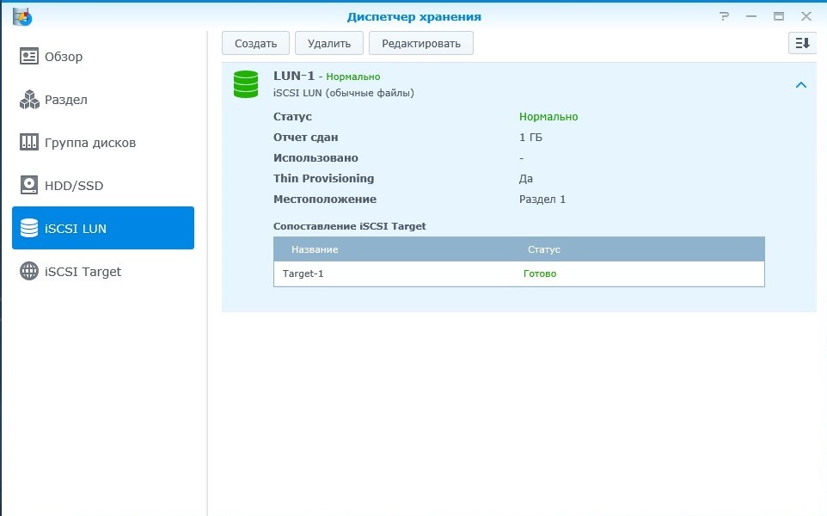Click the Overview (Обзор) sidebar icon
Image resolution: width=827 pixels, height=516 pixels.
pos(30,57)
